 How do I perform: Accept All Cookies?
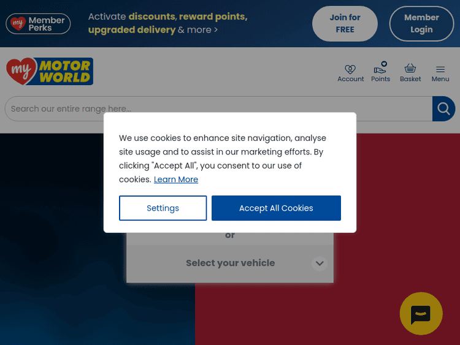276,208
